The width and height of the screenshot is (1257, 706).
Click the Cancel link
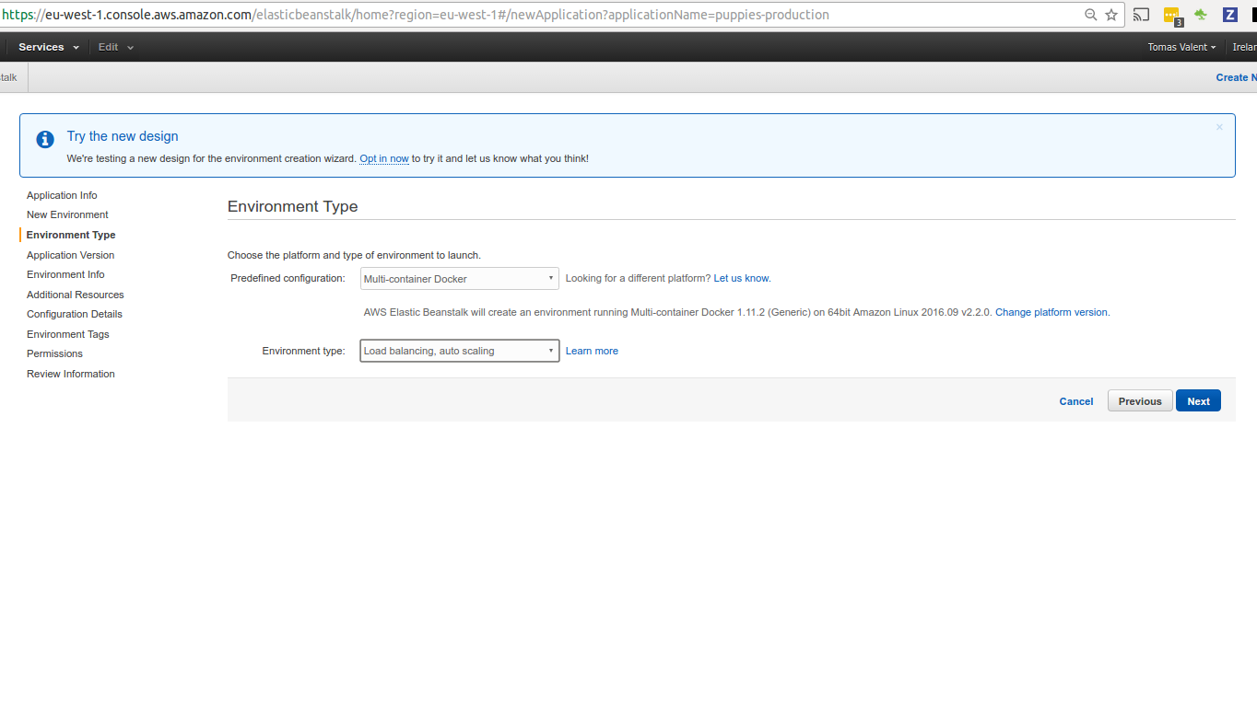[1076, 401]
